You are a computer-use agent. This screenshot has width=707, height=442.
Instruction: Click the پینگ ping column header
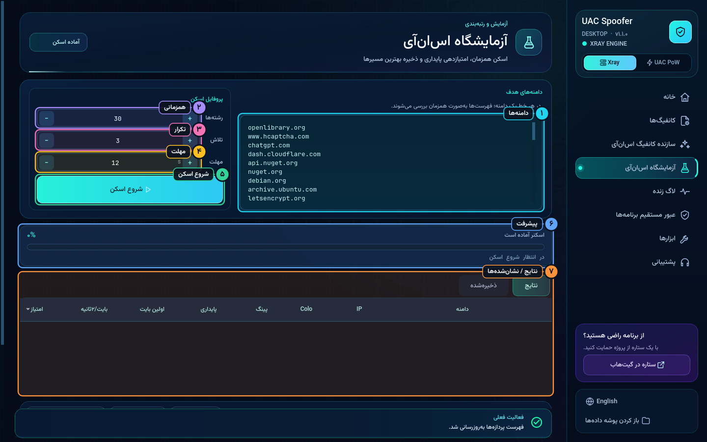point(262,309)
